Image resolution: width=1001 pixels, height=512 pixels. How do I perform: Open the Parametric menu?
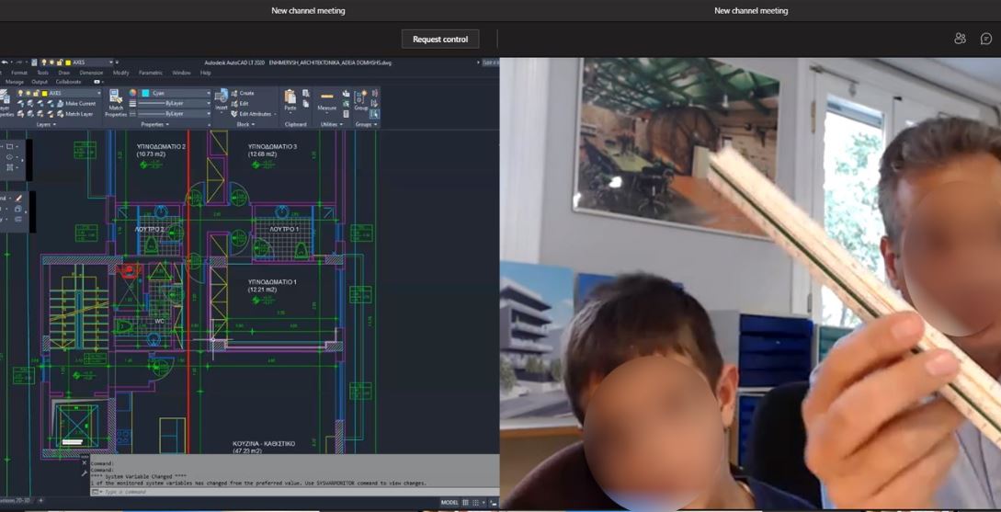tap(151, 73)
